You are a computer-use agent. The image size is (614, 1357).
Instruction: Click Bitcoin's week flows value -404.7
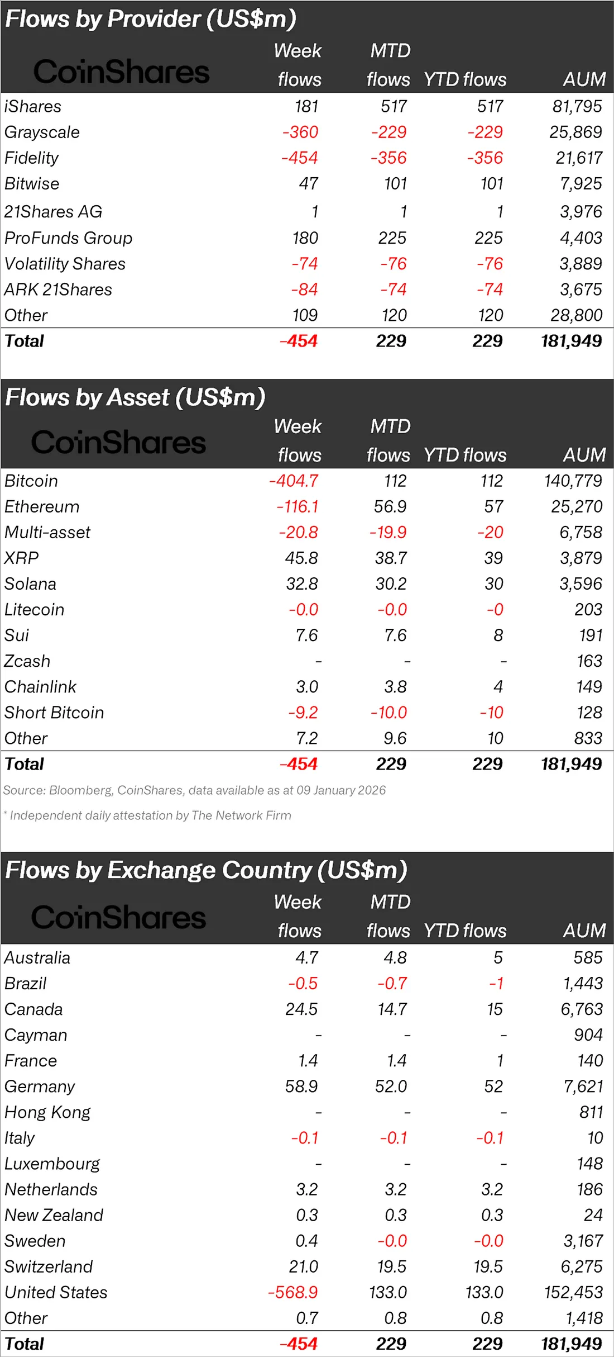click(x=294, y=481)
